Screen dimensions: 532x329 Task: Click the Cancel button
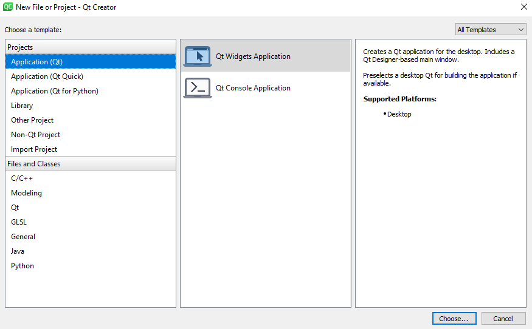(503, 319)
